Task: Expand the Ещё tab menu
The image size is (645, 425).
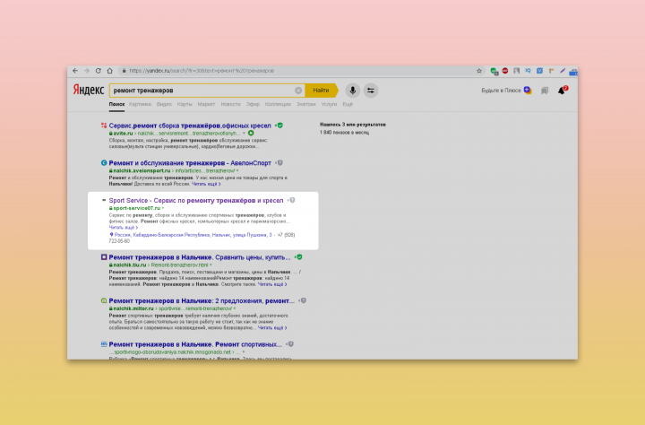Action: 348,104
